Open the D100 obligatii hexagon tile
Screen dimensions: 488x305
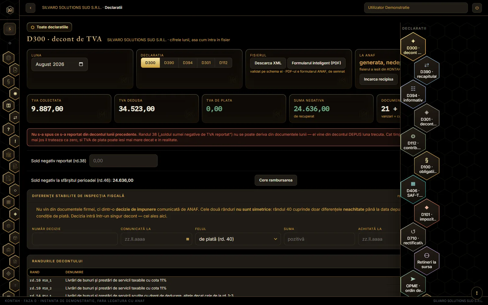pos(427,165)
